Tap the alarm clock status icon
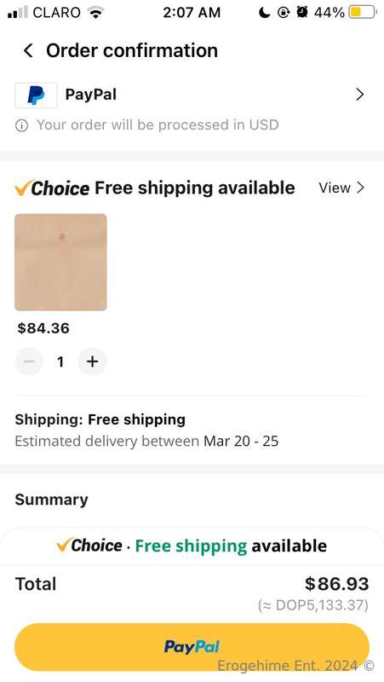384x682 pixels. (301, 12)
